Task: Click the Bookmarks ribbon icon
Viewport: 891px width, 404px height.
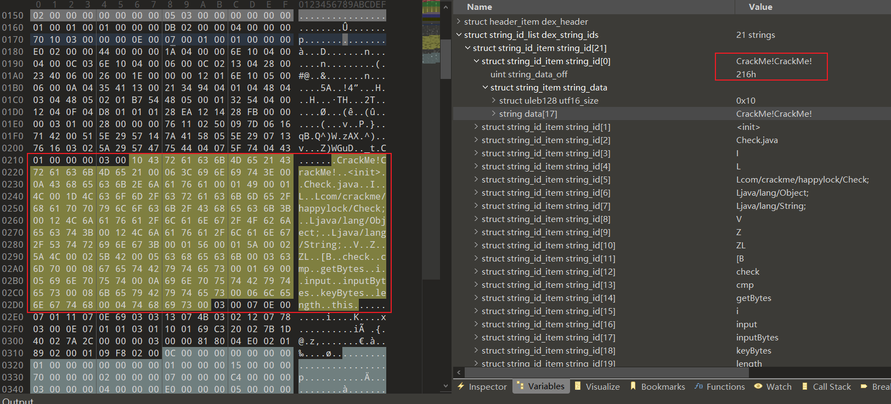Action: click(633, 386)
